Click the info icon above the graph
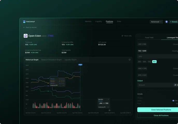 click(x=130, y=60)
